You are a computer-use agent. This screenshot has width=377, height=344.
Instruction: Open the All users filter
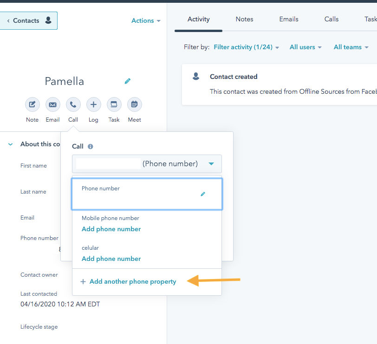point(305,47)
